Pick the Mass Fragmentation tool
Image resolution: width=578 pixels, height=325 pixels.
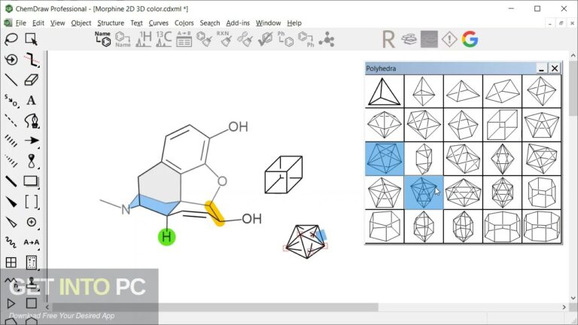coord(32,59)
